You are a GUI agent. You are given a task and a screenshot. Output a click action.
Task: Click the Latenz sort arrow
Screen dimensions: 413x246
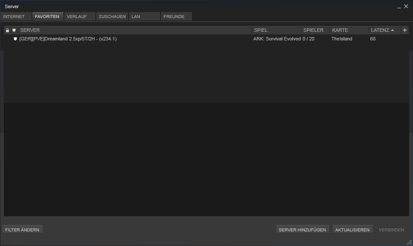(x=392, y=30)
